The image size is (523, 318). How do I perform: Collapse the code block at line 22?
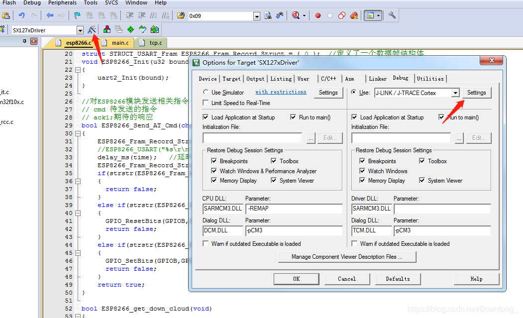(78, 70)
